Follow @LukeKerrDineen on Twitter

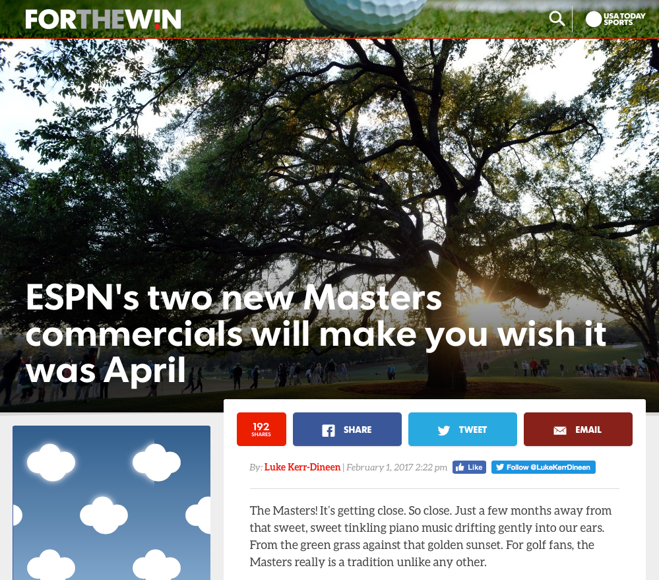[x=544, y=467]
